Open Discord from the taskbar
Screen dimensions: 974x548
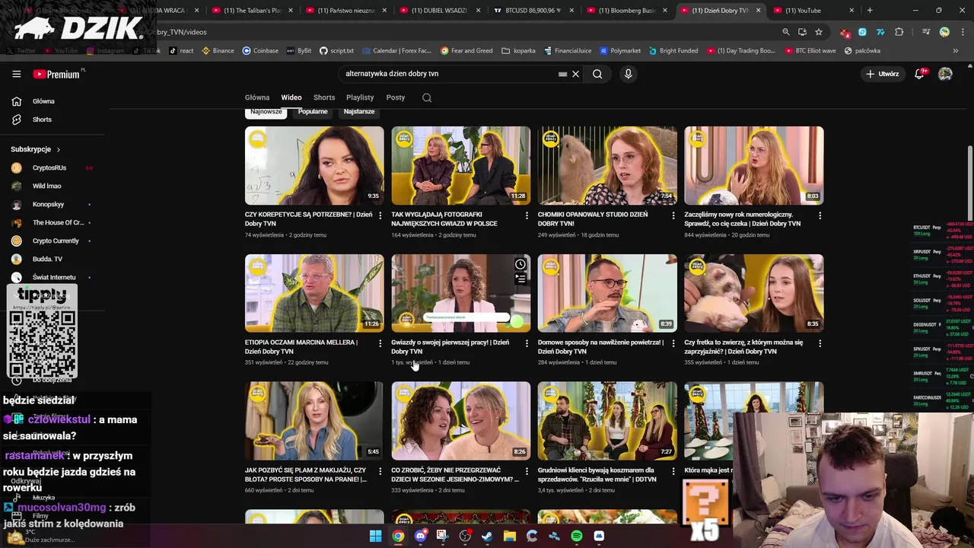click(420, 536)
